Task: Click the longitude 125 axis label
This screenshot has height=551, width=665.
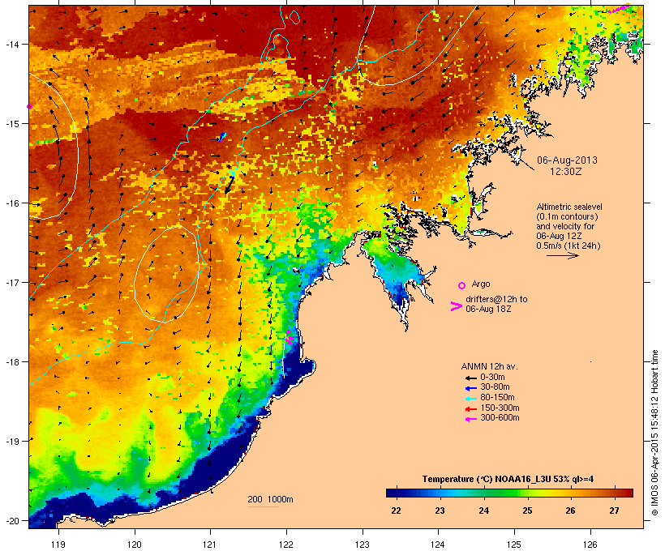Action: 514,545
